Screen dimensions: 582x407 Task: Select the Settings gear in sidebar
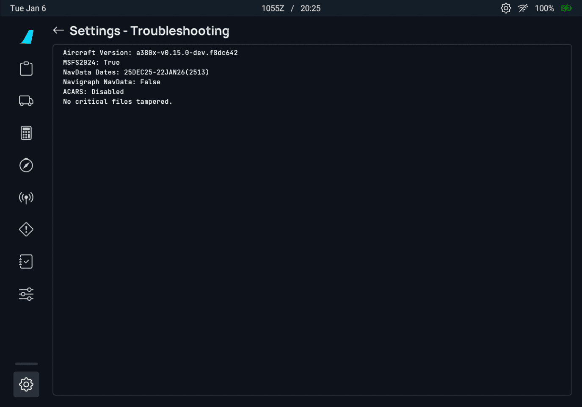[x=26, y=385]
